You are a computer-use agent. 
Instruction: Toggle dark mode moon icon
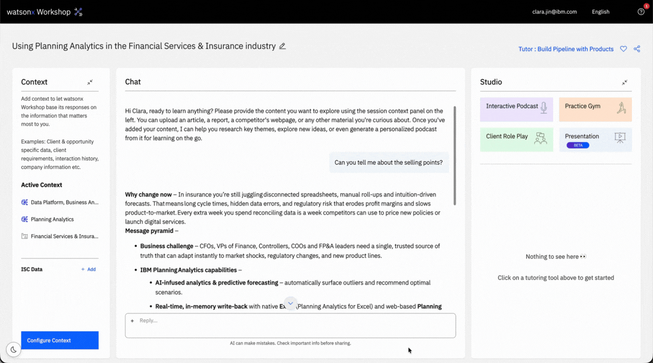coord(14,350)
